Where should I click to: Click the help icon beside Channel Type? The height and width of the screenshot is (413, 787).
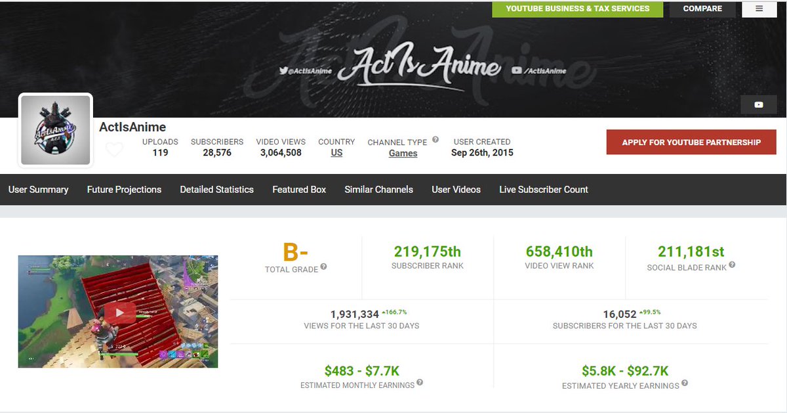435,140
